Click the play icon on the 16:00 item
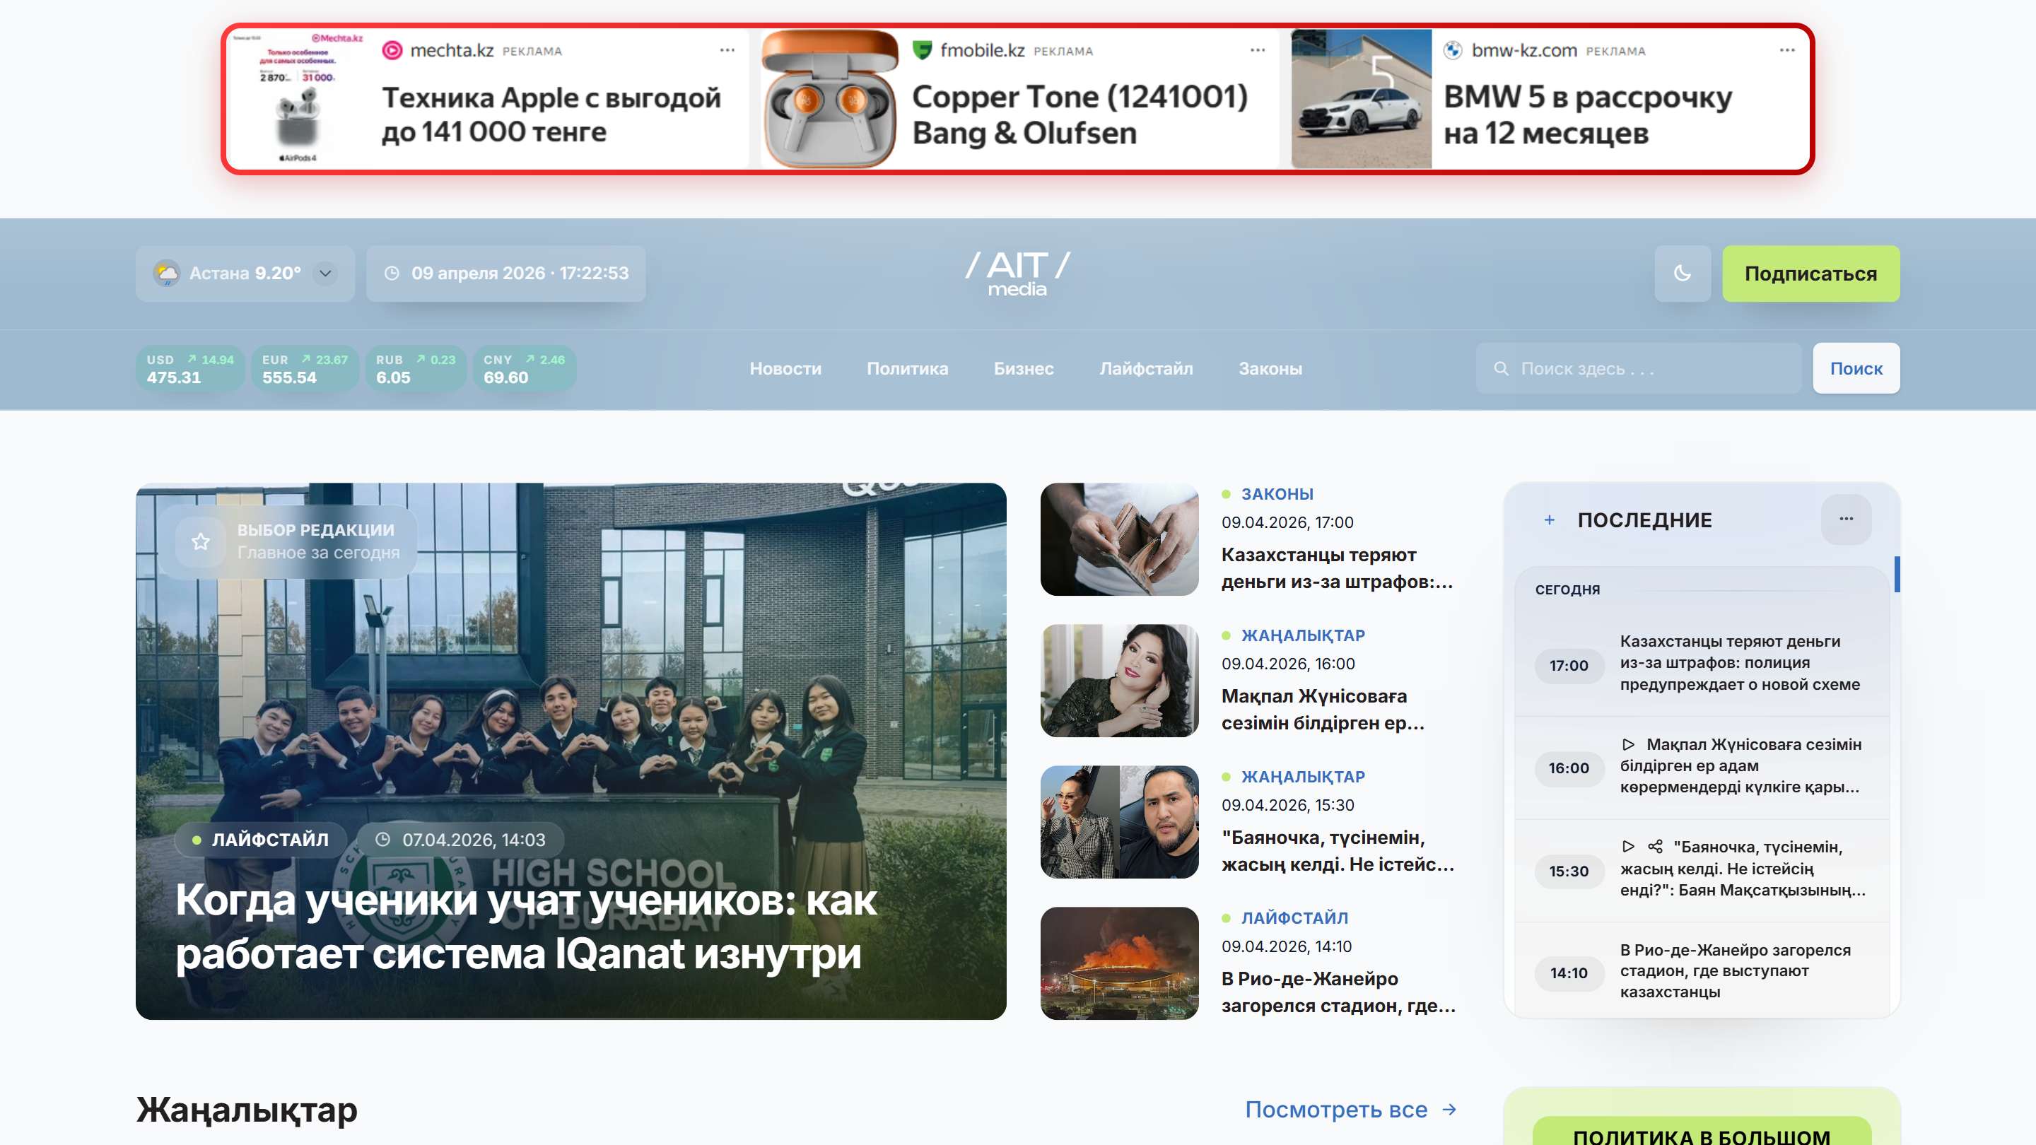2036x1145 pixels. point(1628,744)
